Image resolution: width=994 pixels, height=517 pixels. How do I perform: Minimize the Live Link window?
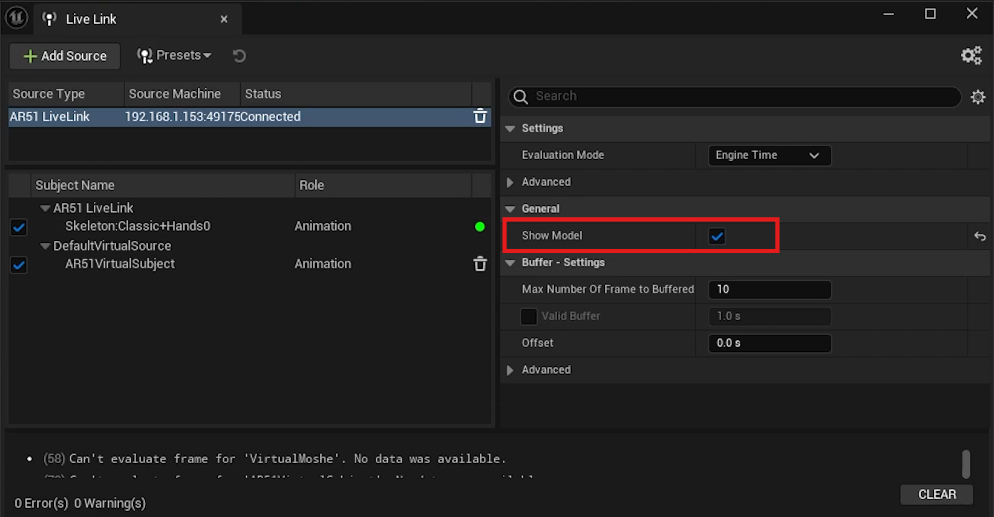888,14
